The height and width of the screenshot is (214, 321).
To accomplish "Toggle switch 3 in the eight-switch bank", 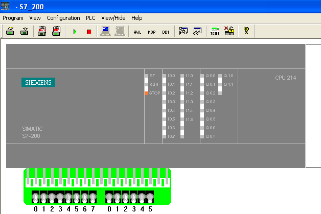I will (x=60, y=197).
